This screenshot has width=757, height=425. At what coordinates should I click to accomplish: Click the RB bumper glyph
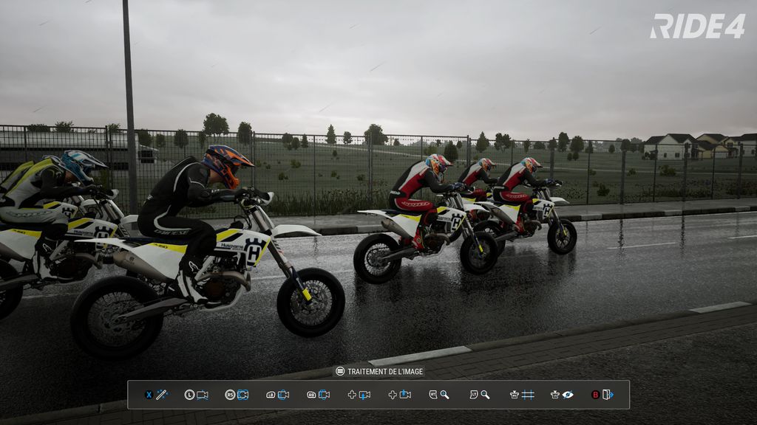pos(311,395)
